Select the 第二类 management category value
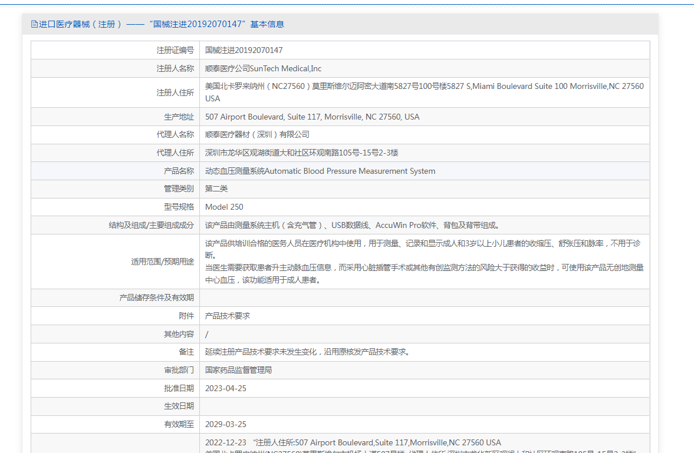This screenshot has width=694, height=453. [216, 189]
